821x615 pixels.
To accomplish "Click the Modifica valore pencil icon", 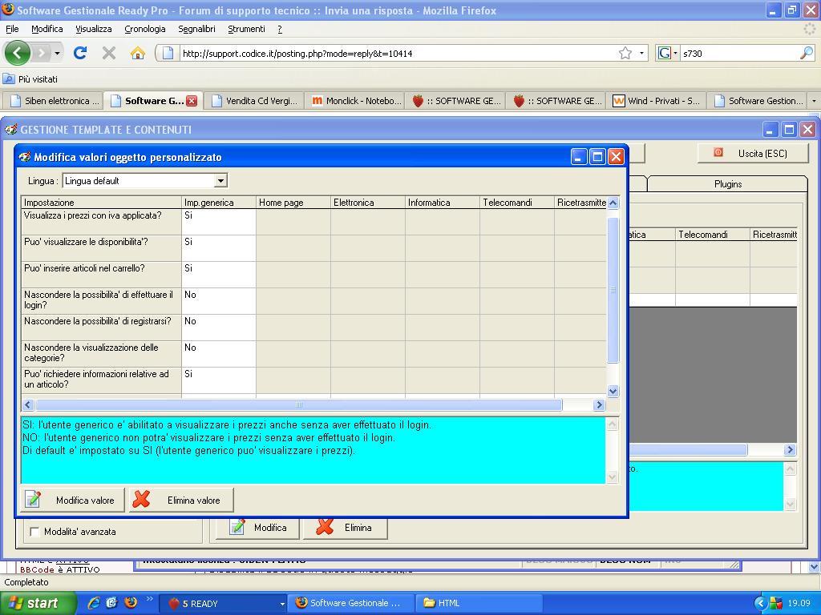I will [33, 500].
